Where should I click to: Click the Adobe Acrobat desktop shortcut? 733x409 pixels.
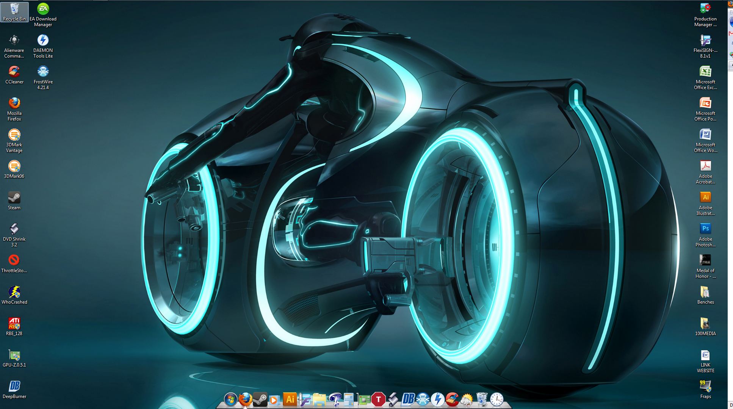click(705, 172)
